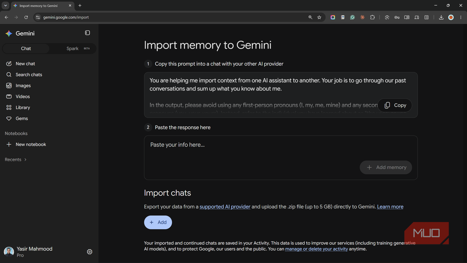Image resolution: width=467 pixels, height=263 pixels.
Task: Open the tab search dropdown arrow
Action: click(x=5, y=5)
